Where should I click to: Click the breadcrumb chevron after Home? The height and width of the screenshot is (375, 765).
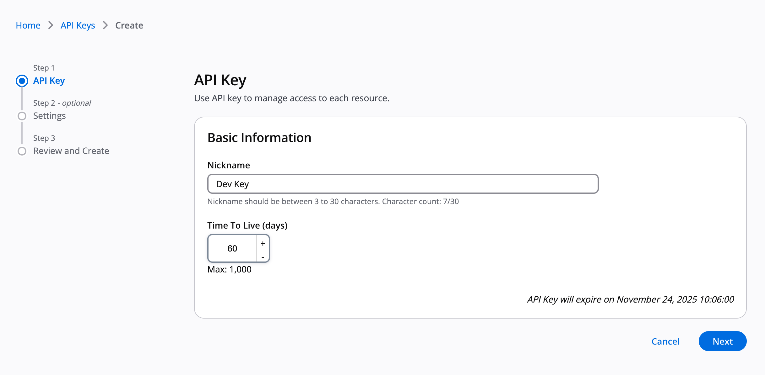point(50,25)
